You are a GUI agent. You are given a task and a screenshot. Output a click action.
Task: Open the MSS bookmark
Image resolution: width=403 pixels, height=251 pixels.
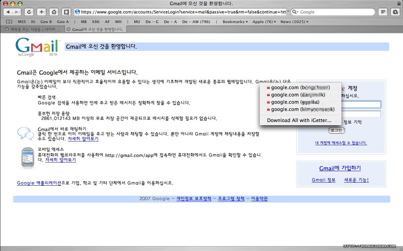[22, 22]
